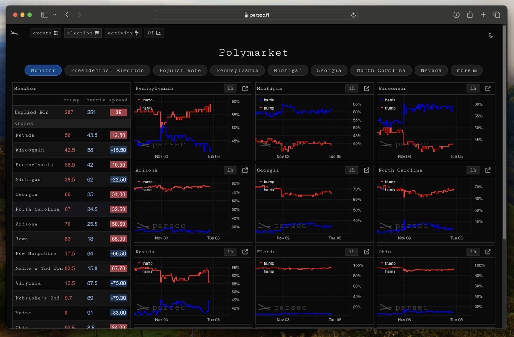Toggle harris series in Georgia legend

(267, 190)
